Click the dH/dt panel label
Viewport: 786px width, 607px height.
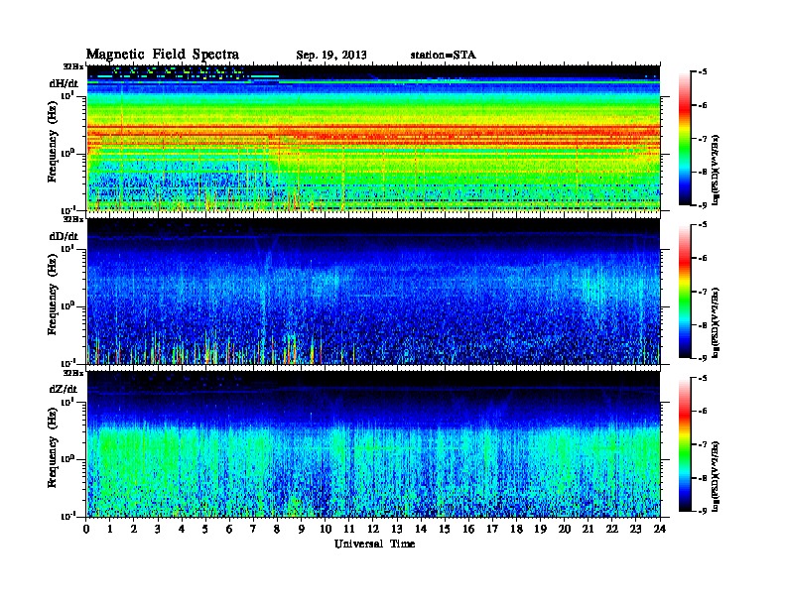click(x=64, y=83)
